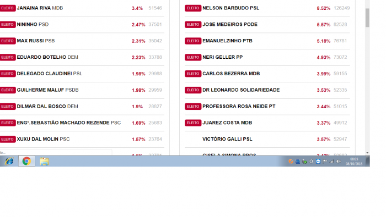
Task: Click Eleito badge next to Emanuelzinho PTB
Action: (193, 41)
